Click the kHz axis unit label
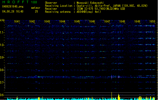The height and width of the screenshot is (100, 158). pyautogui.click(x=2, y=20)
